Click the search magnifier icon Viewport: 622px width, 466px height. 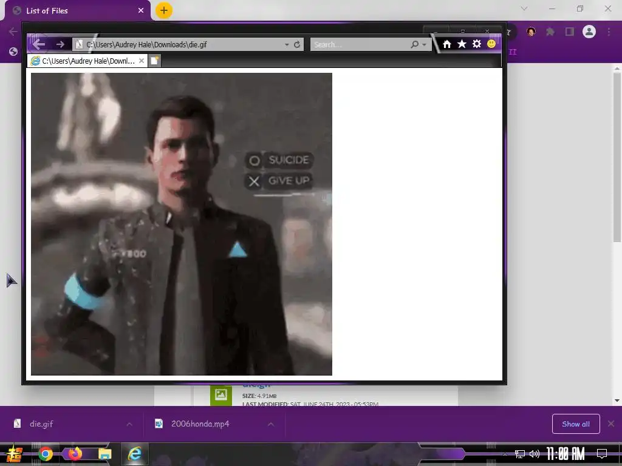(414, 44)
